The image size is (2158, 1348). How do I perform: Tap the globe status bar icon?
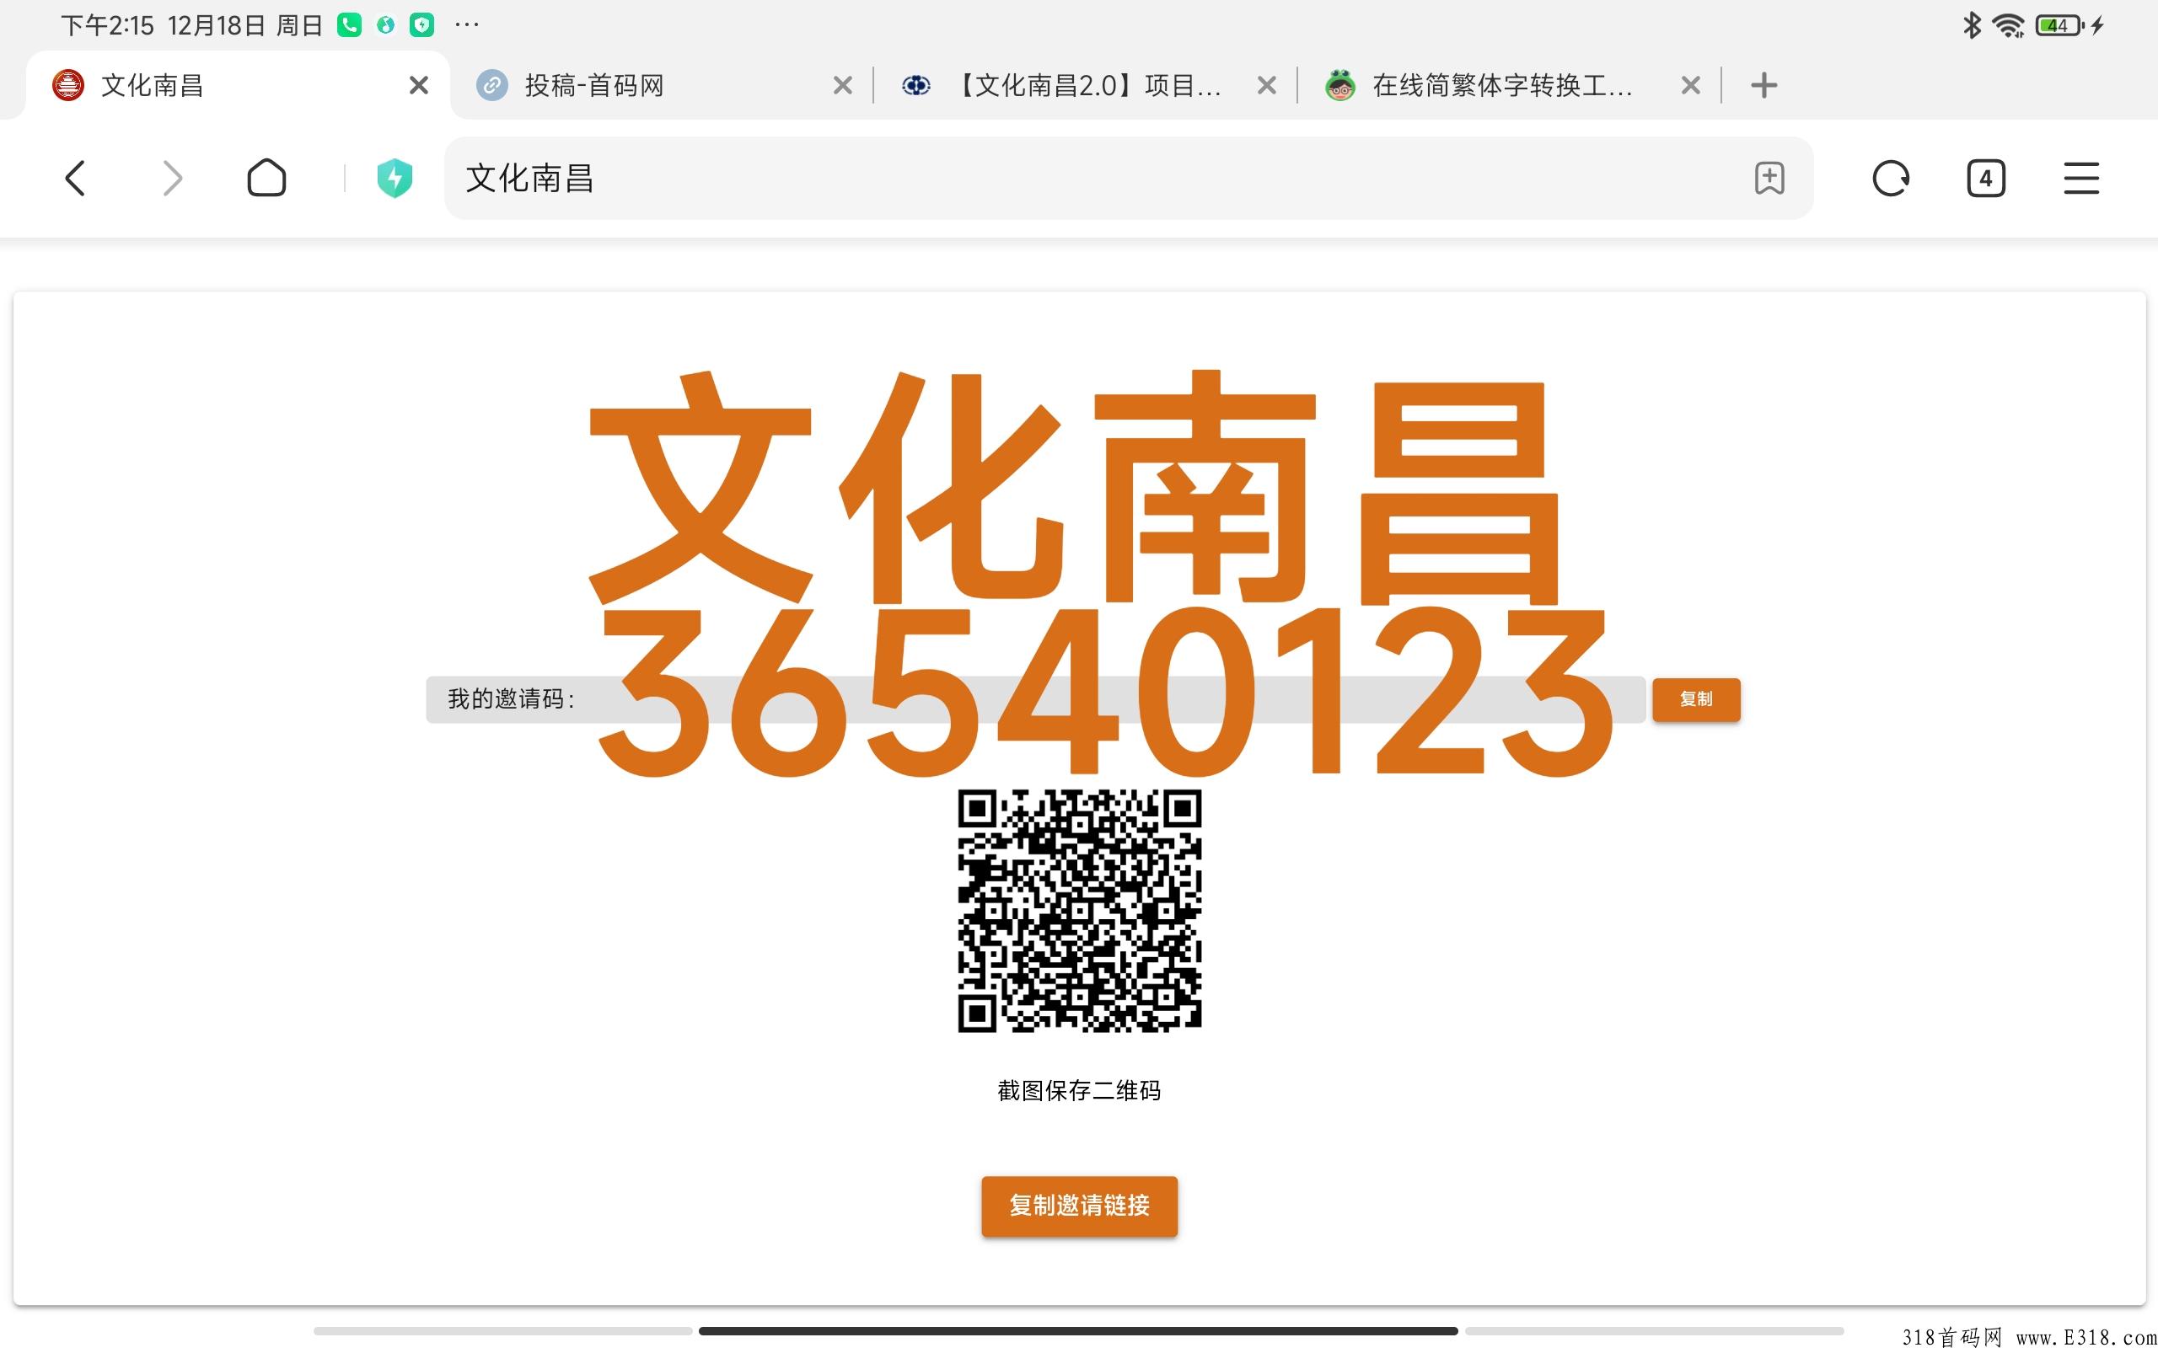[385, 25]
